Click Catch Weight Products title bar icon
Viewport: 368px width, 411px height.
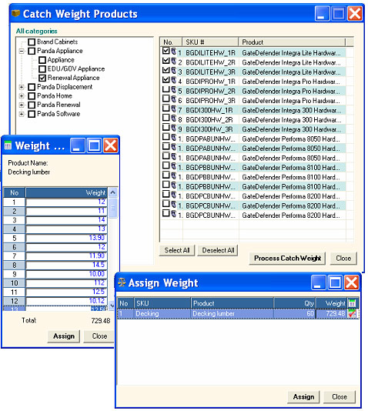tap(16, 13)
